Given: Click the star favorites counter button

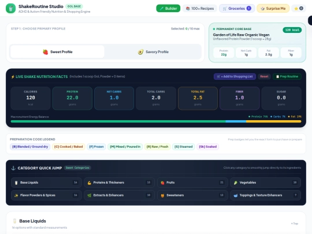Looking at the screenshot, I should point(299,8).
